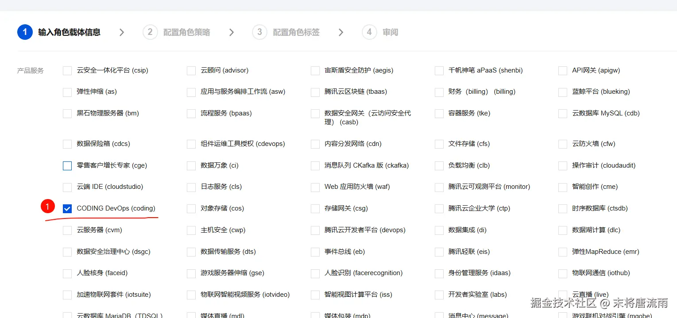677x318 pixels.
Task: Enable 内容分发网络 (cdn) checkbox
Action: [315, 144]
